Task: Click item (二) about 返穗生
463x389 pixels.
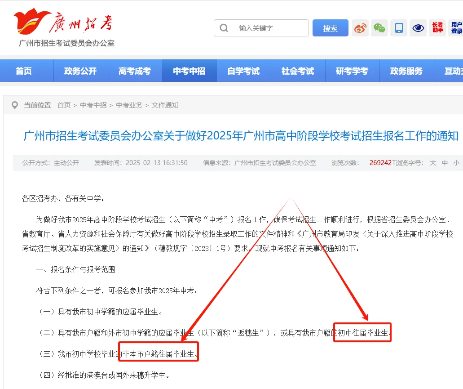Action: (x=215, y=333)
